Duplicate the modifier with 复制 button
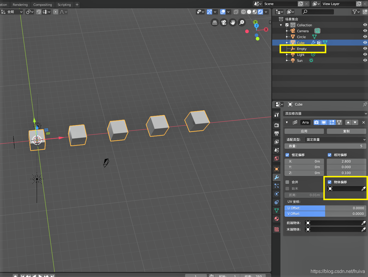The height and width of the screenshot is (277, 368). tap(346, 131)
